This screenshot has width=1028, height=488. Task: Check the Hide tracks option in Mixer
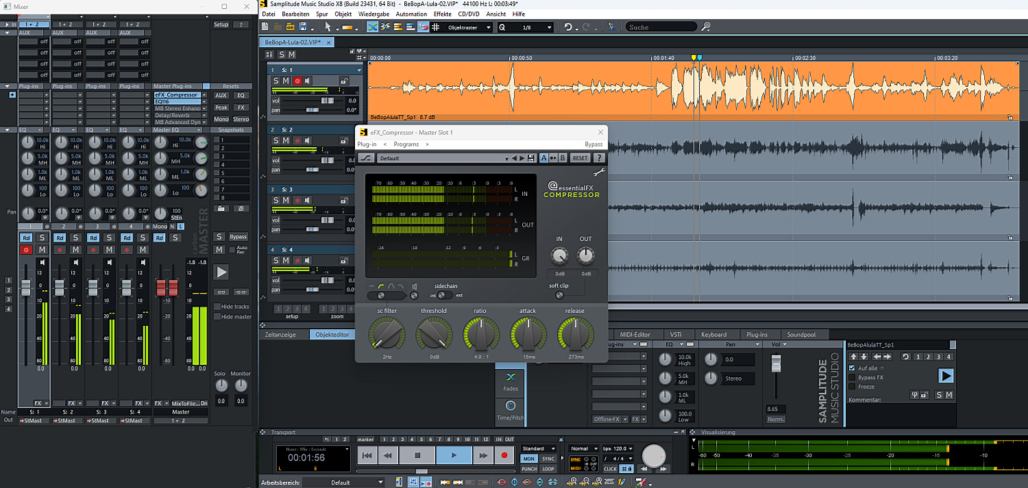pos(216,307)
